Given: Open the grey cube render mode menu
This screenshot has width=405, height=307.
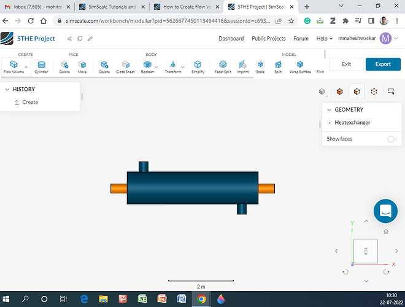Looking at the screenshot, I should click(322, 91).
